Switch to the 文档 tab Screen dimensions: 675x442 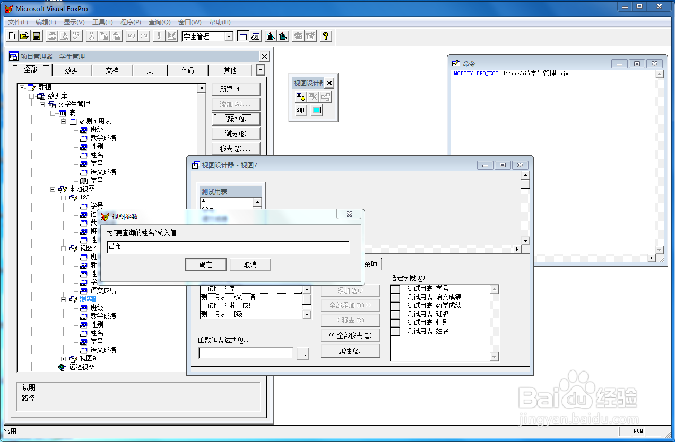coord(112,70)
